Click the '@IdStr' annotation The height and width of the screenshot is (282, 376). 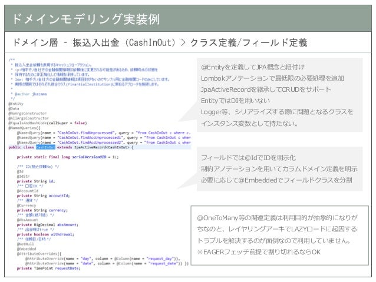[x=23, y=177]
